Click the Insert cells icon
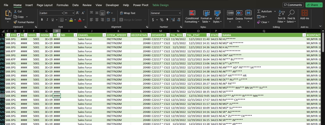Screen dimensions: 325x125 [230, 13]
